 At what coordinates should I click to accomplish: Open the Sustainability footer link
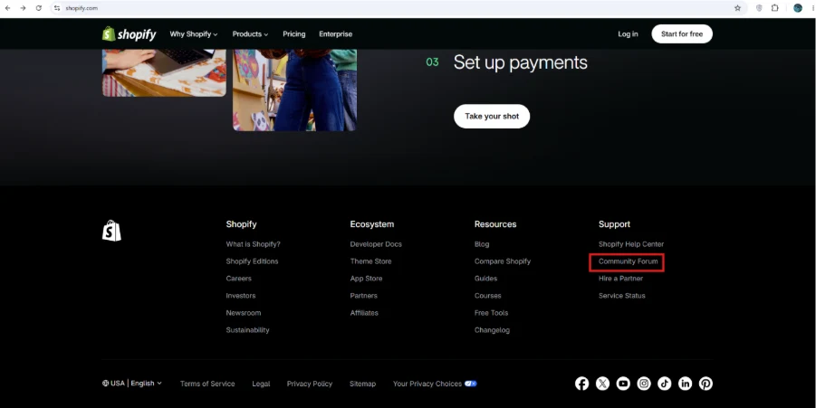point(247,330)
